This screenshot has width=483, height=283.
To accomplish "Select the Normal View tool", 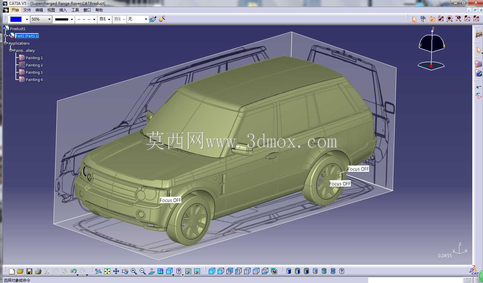I will (x=152, y=271).
